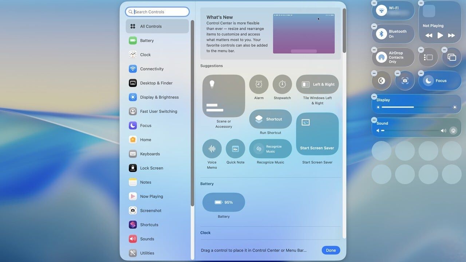This screenshot has width=466, height=262.
Task: Enable Focus mode in Control Center
Action: (x=439, y=80)
